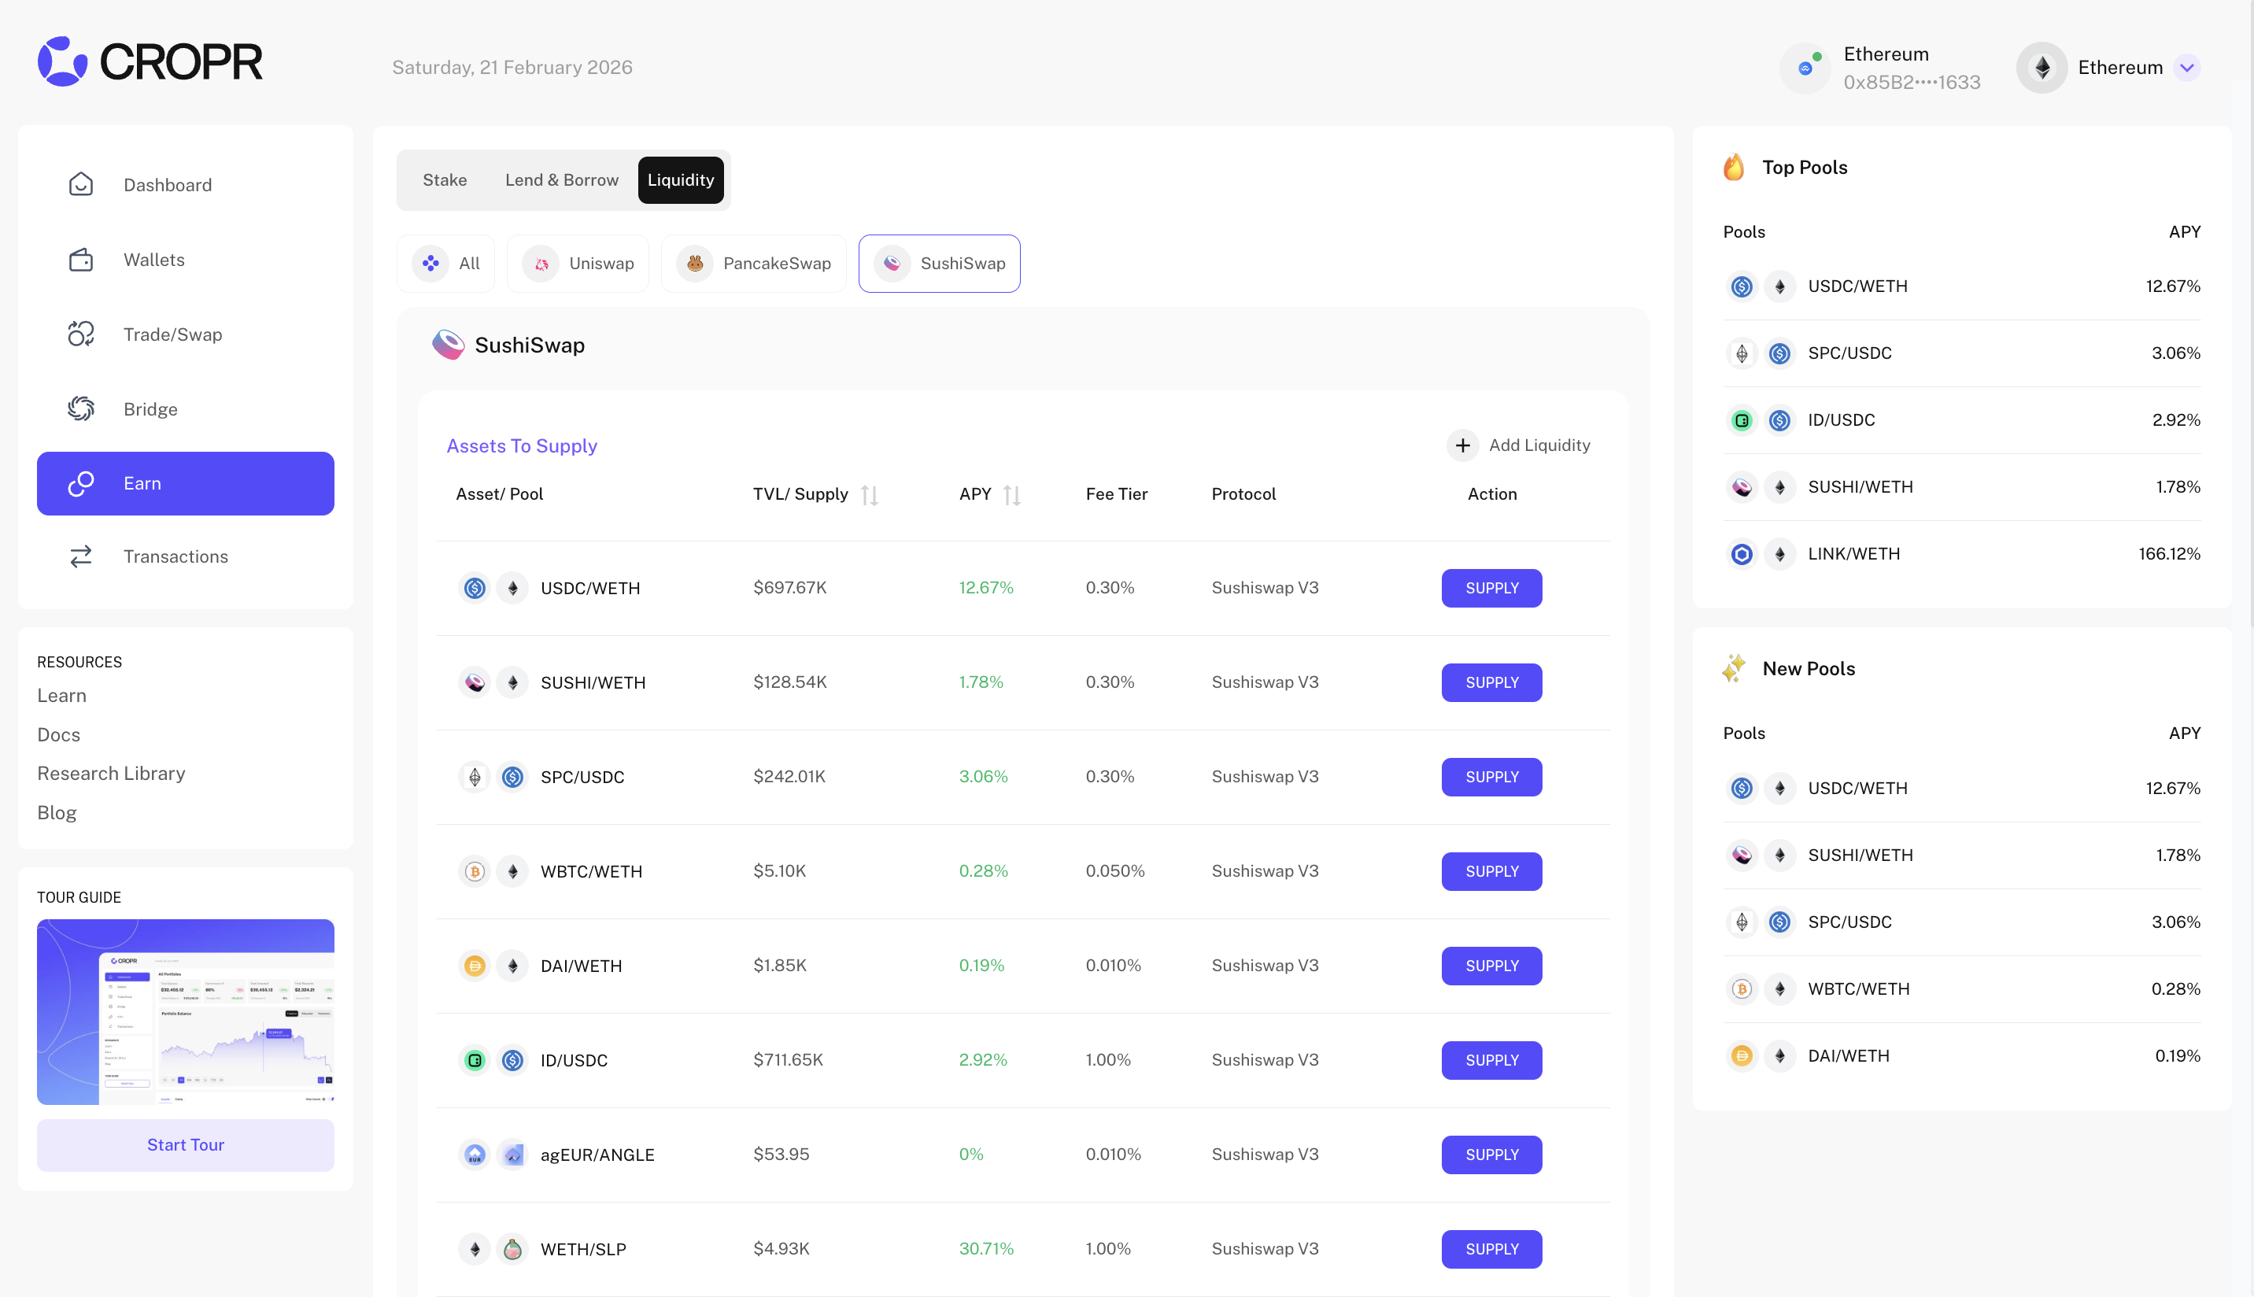Supply liquidity to the WETH/SLP pool
2254x1297 pixels.
(1491, 1249)
